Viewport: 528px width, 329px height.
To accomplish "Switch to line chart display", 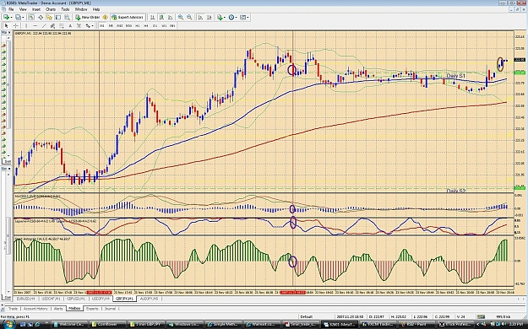I will click(x=171, y=17).
